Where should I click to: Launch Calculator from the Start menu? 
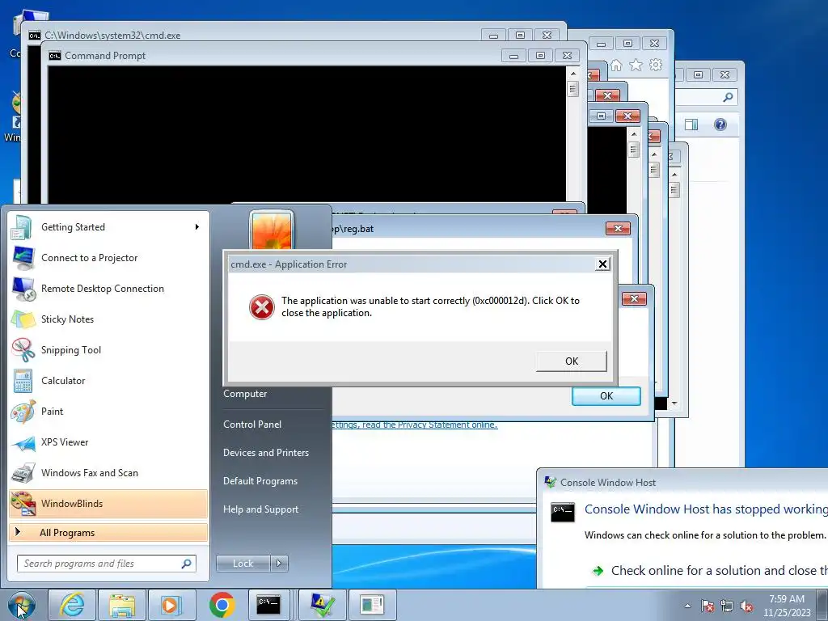click(108, 380)
